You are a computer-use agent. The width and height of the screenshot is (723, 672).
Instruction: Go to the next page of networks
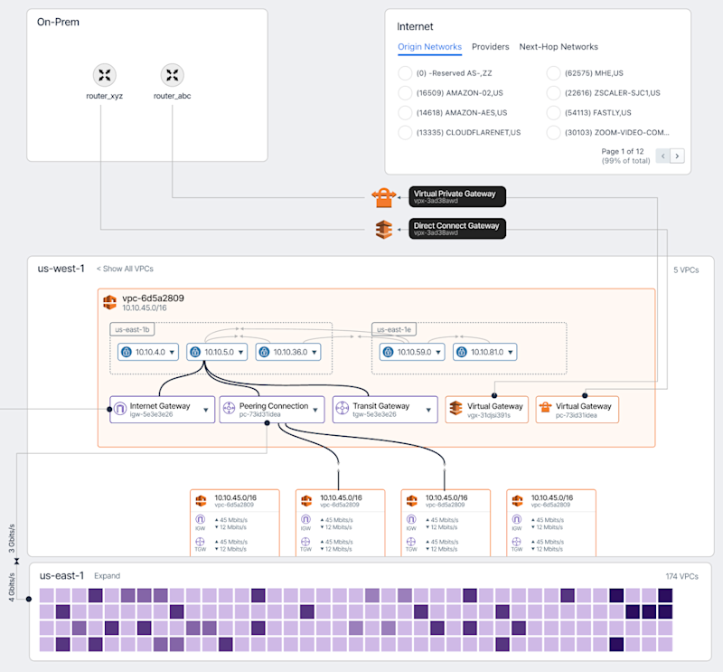[x=677, y=156]
